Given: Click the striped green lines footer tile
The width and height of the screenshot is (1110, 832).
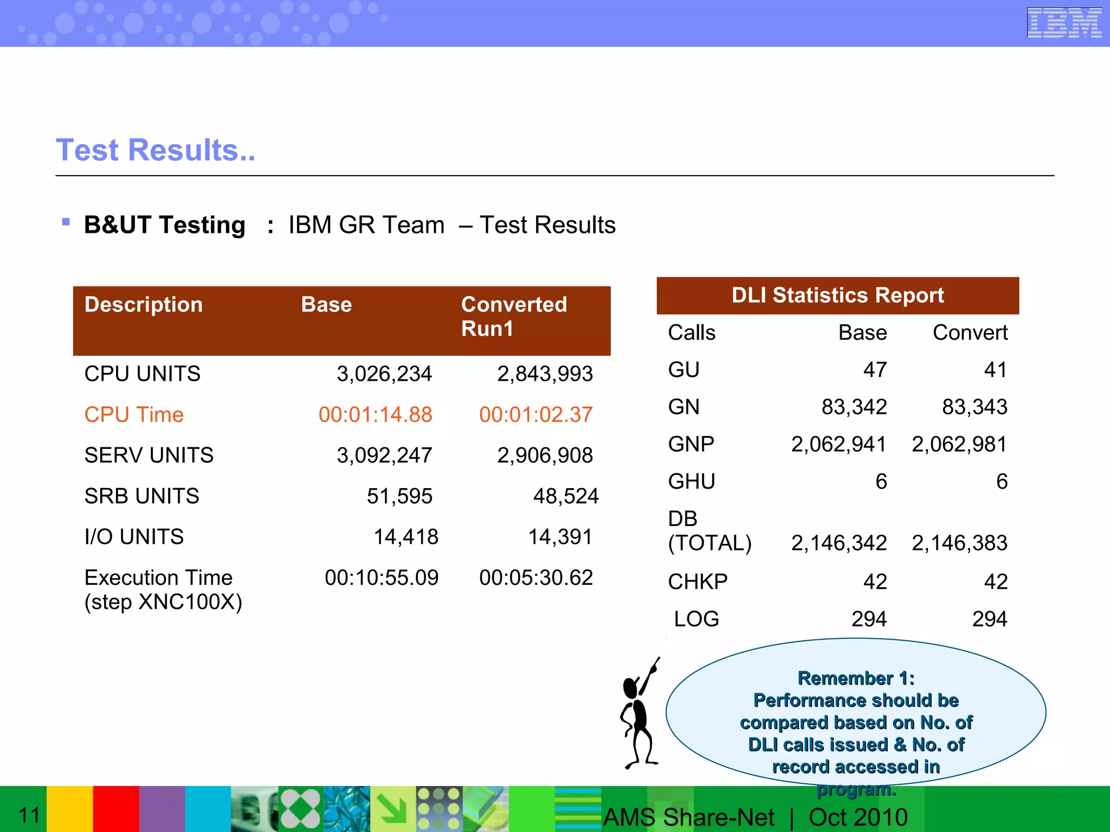Looking at the screenshot, I should [x=578, y=809].
